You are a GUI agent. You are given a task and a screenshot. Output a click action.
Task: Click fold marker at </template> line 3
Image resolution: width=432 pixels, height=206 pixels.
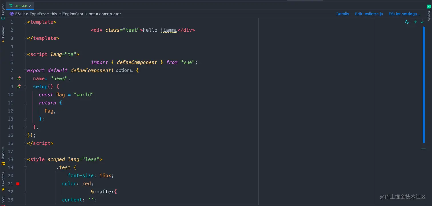(x=25, y=38)
